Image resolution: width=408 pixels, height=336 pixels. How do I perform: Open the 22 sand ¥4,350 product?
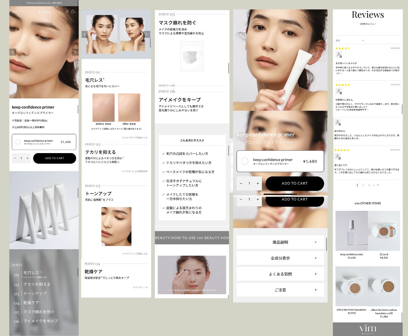(384, 235)
